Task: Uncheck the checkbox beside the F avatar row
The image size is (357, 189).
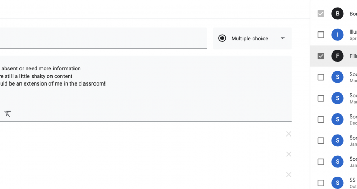Action: 321,56
